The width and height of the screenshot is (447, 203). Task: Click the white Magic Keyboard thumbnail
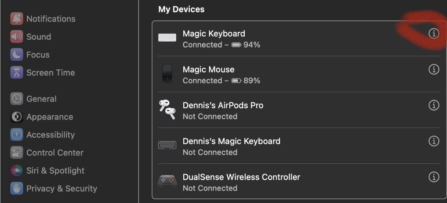(167, 37)
